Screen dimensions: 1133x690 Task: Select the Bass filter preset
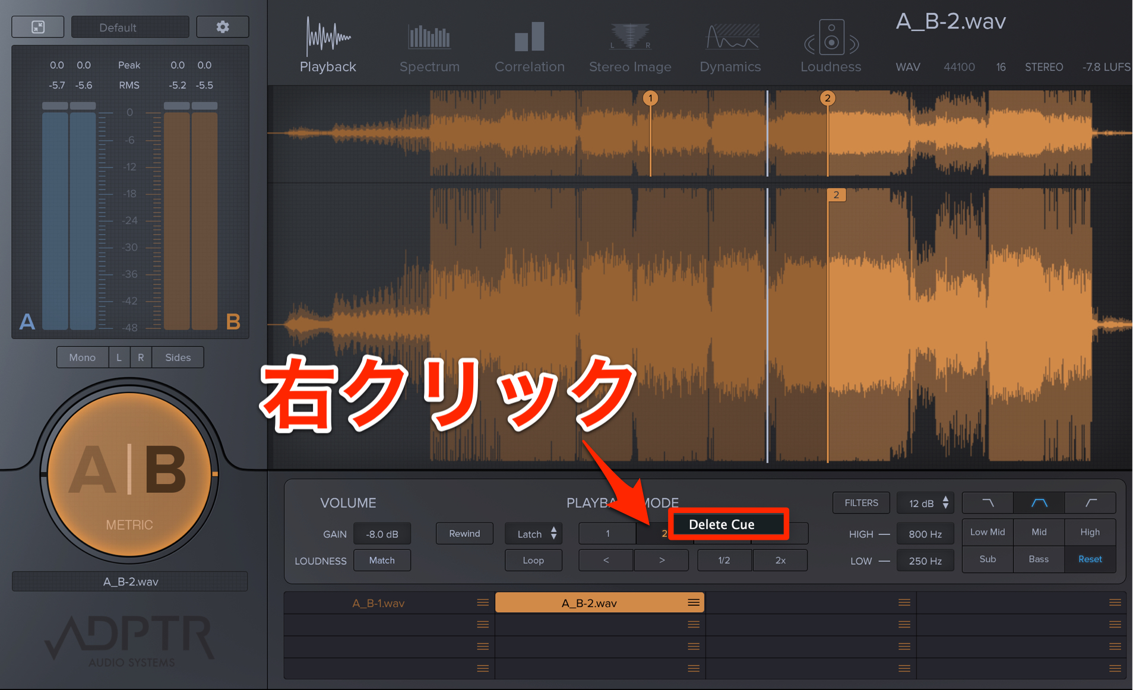click(x=1039, y=559)
